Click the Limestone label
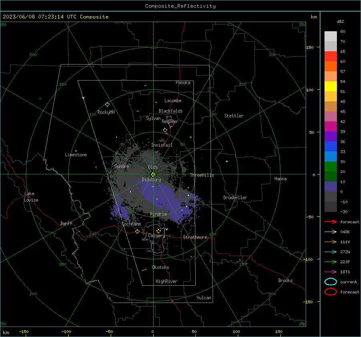 [76, 155]
